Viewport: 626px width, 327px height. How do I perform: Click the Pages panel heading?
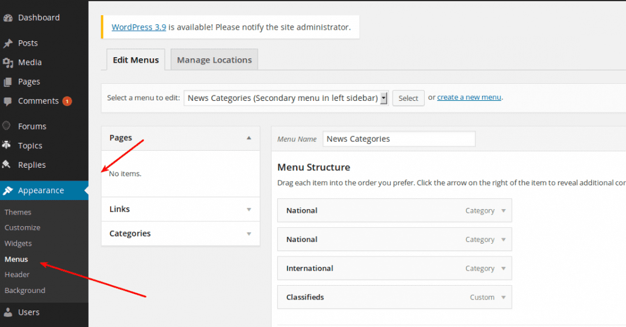[120, 138]
